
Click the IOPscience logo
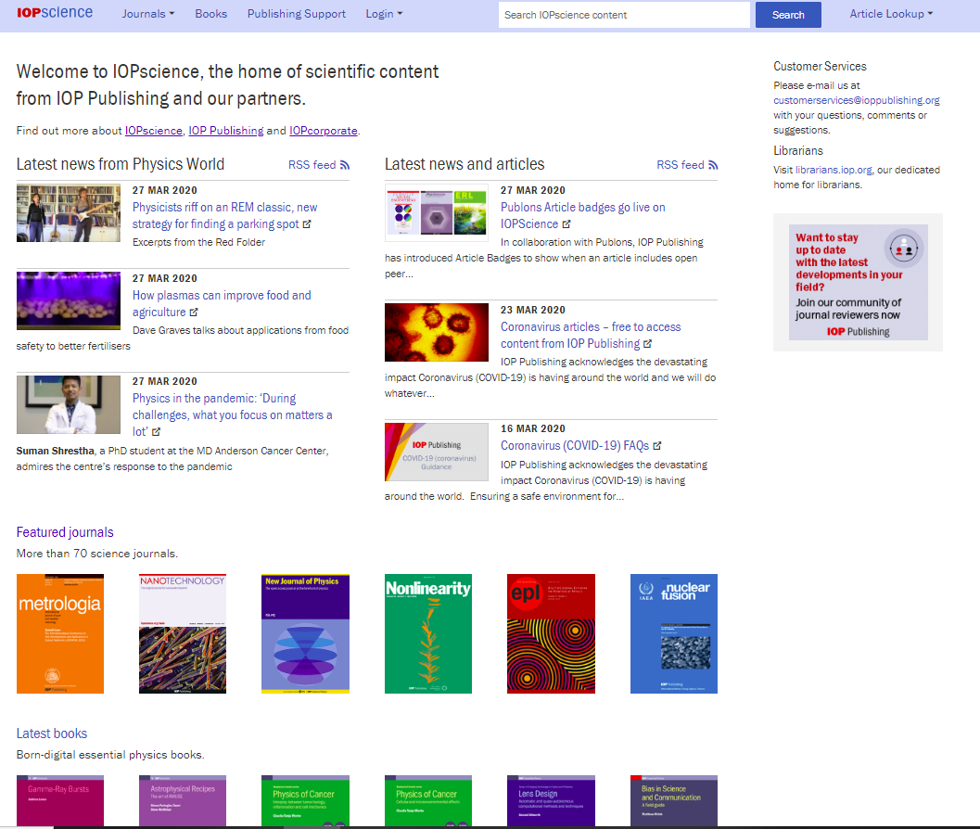55,12
